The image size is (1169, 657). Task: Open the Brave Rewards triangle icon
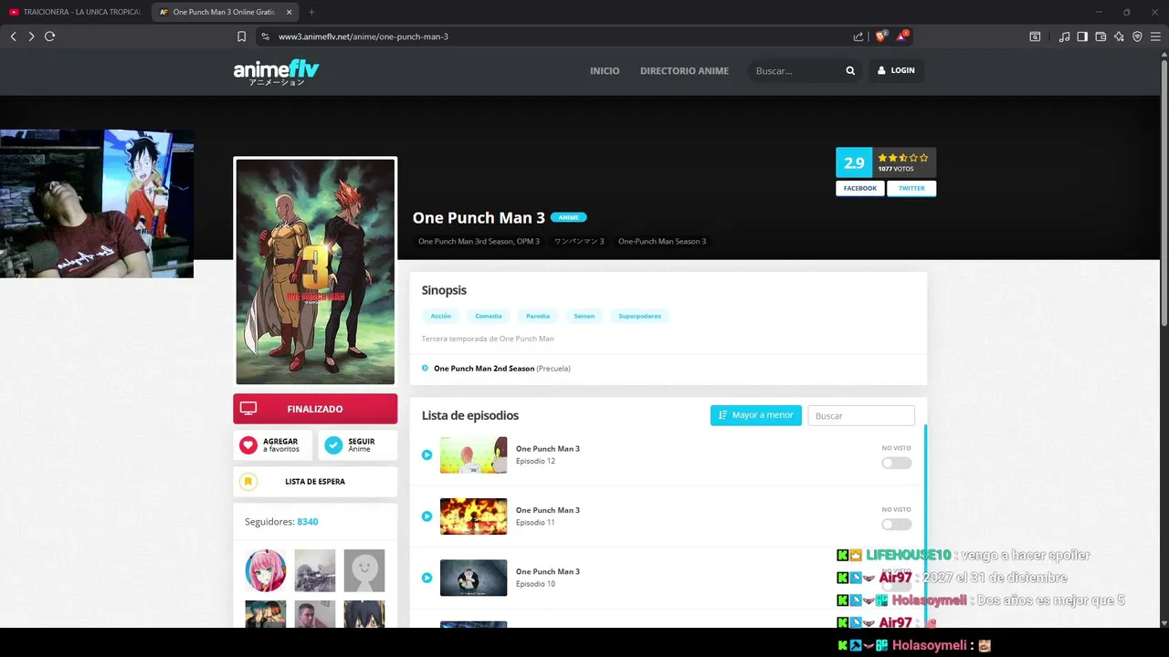point(901,36)
